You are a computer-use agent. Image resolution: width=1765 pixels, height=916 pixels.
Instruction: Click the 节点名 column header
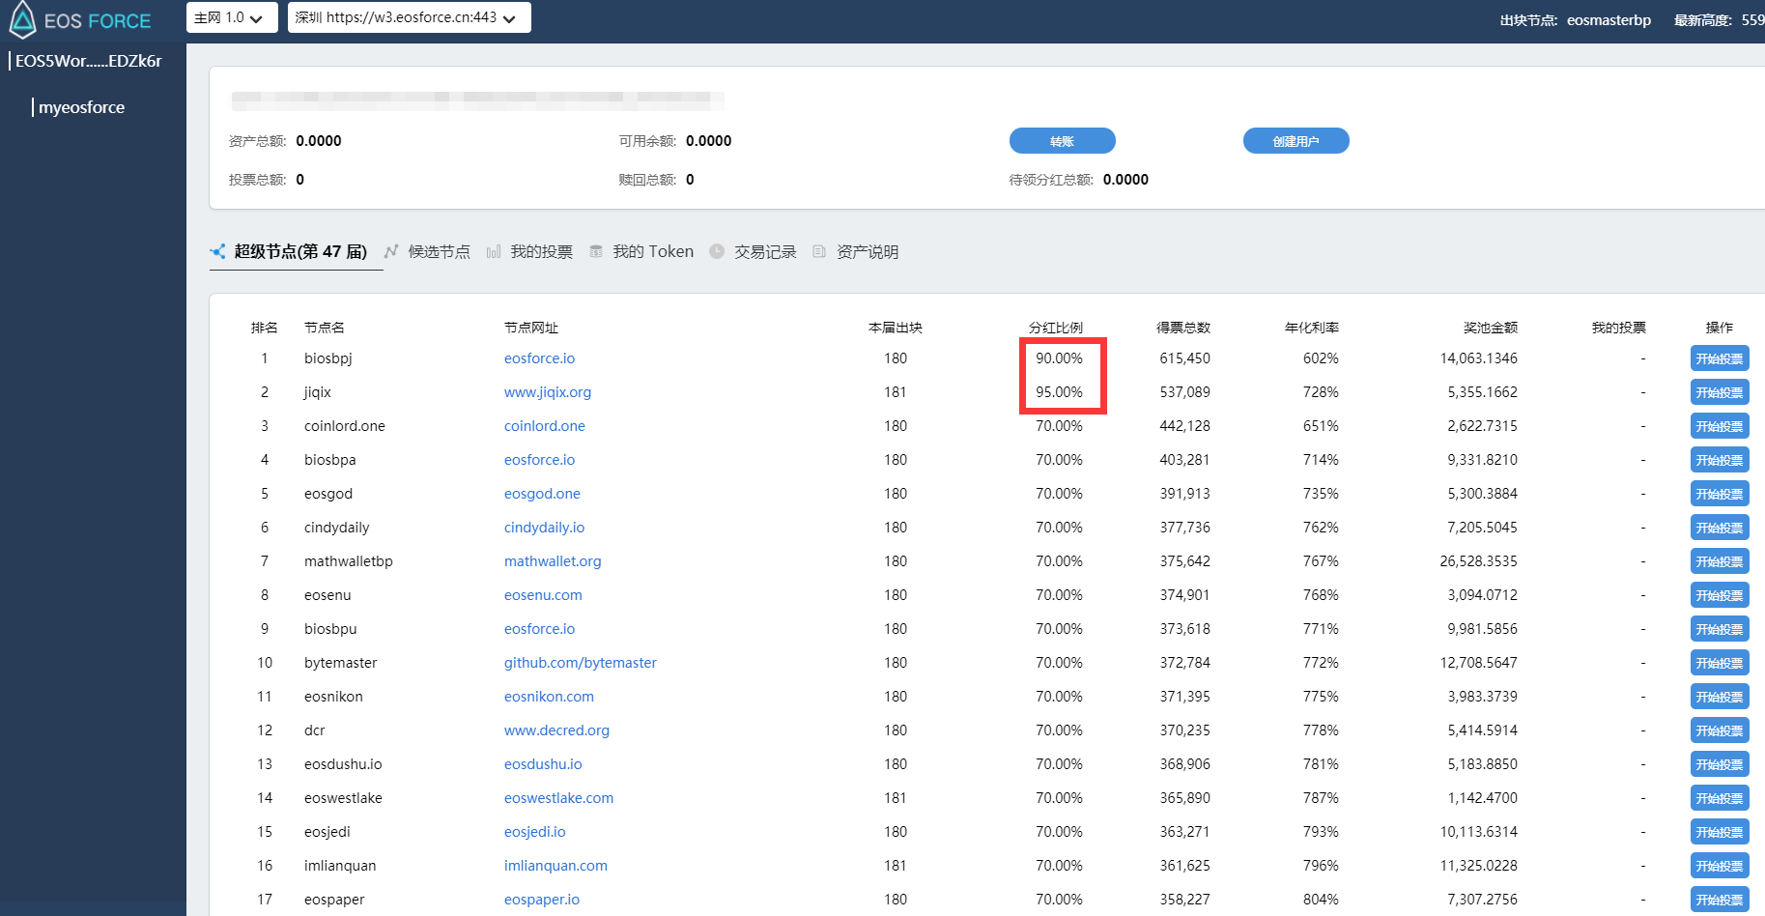click(x=325, y=328)
